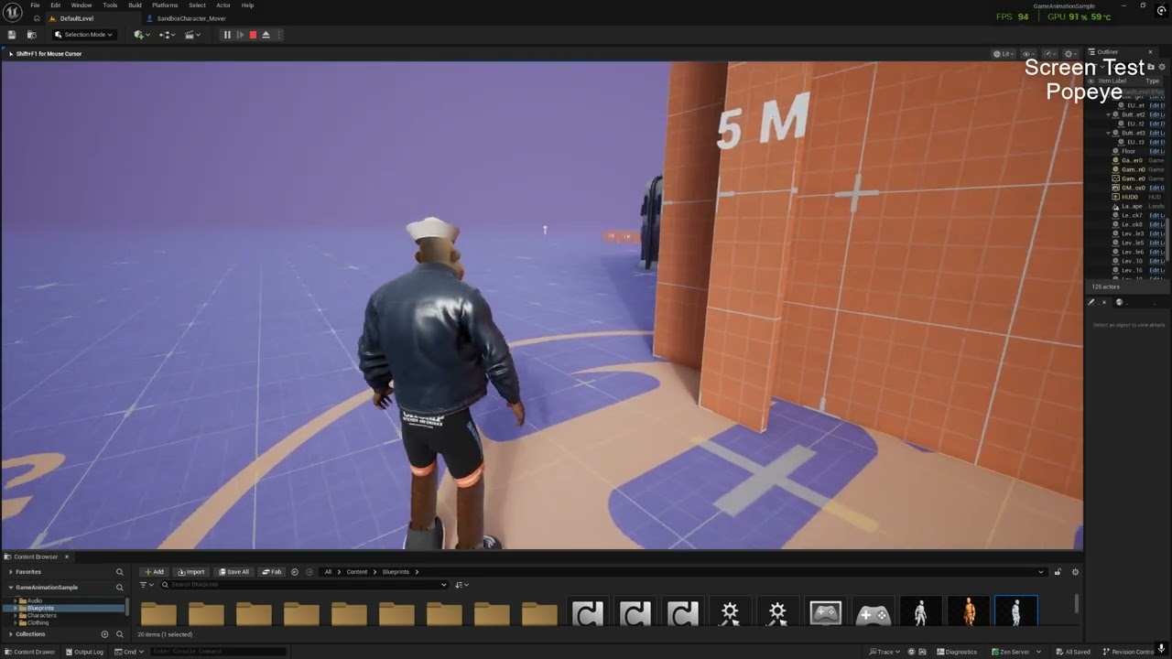Select the Characters folder in tree
The width and height of the screenshot is (1172, 659).
pyautogui.click(x=41, y=615)
